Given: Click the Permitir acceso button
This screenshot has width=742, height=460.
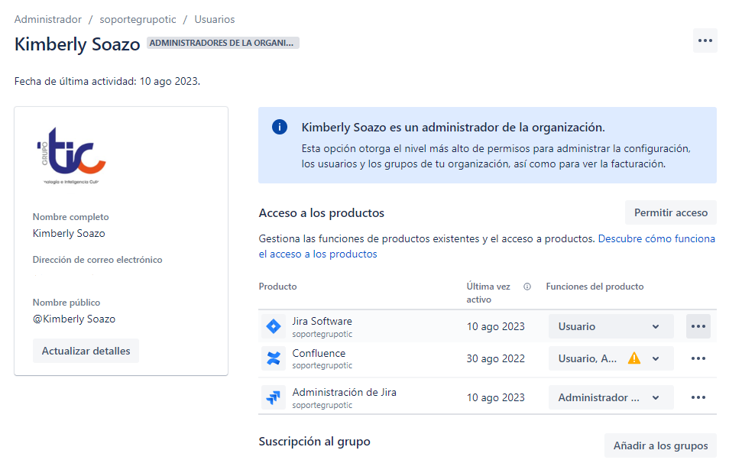Looking at the screenshot, I should (670, 213).
